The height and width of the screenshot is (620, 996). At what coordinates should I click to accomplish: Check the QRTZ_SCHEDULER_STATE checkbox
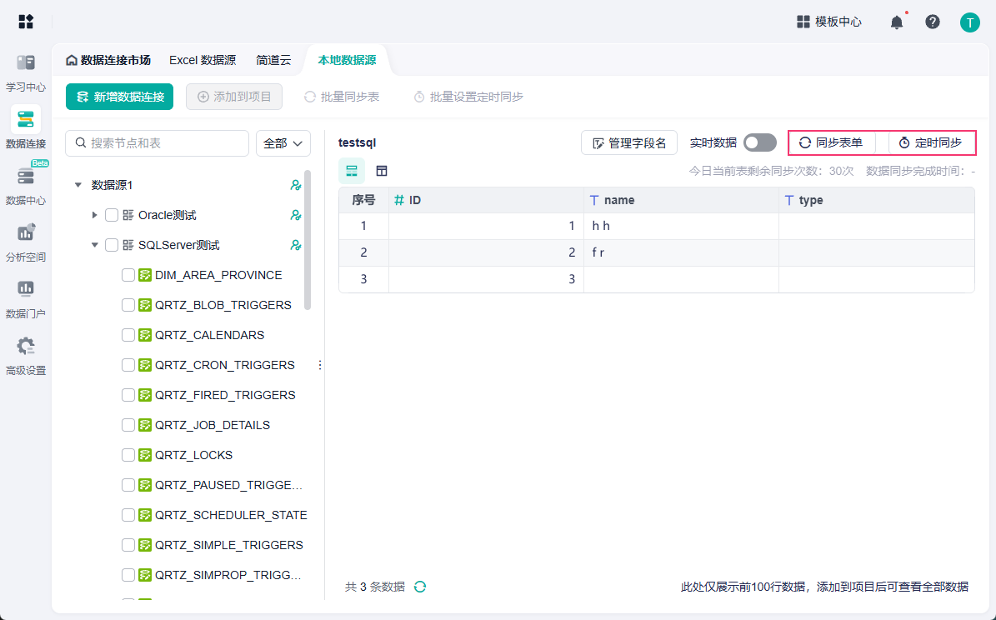[128, 515]
